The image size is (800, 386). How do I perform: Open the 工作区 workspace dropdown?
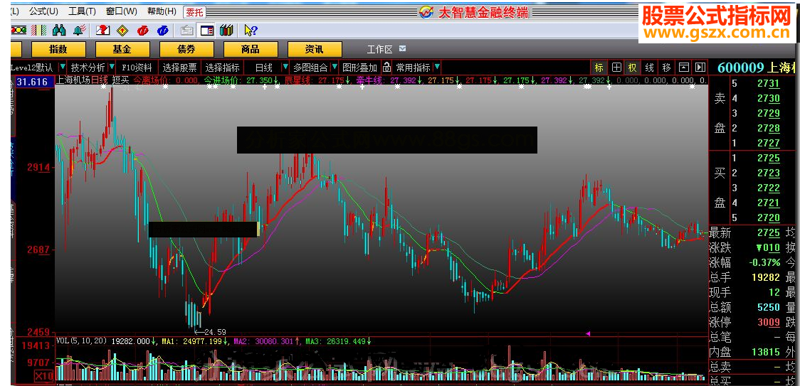click(x=403, y=48)
